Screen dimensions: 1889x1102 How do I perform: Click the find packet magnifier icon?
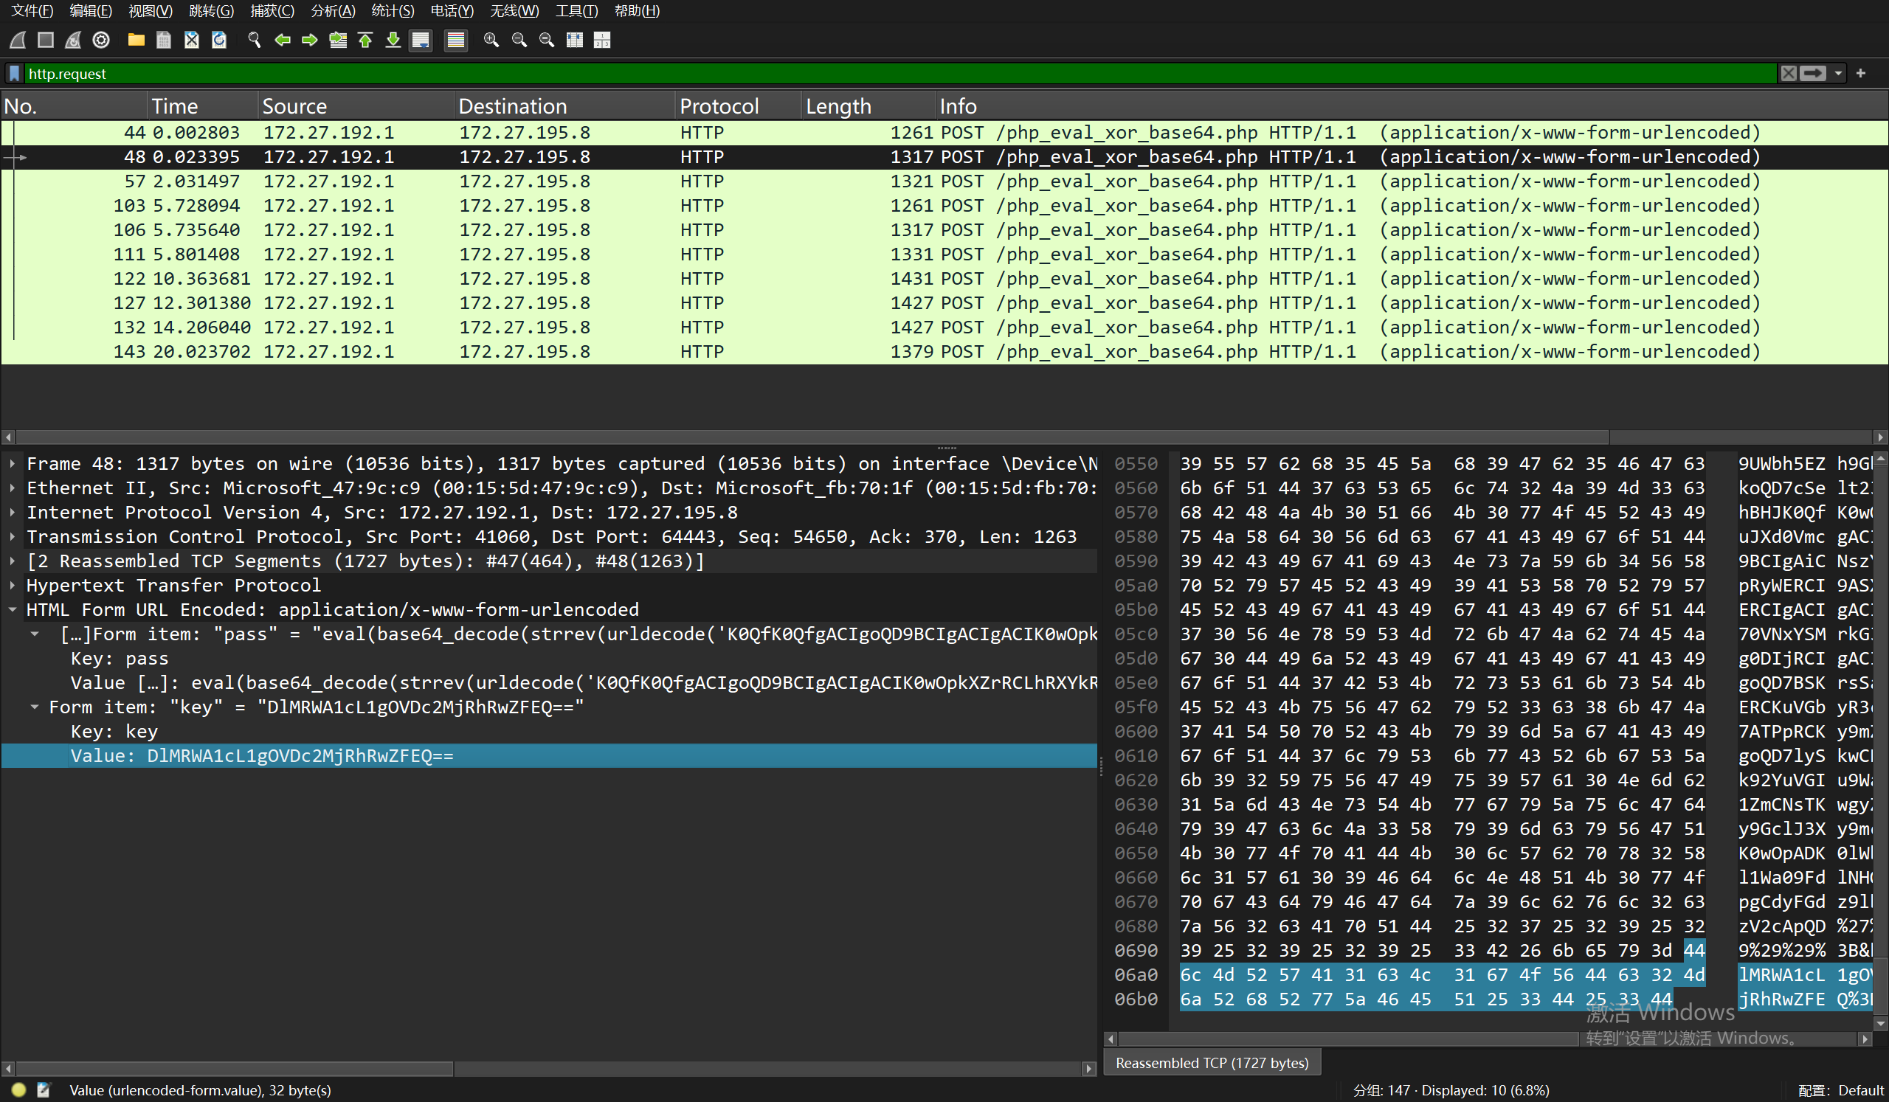254,40
